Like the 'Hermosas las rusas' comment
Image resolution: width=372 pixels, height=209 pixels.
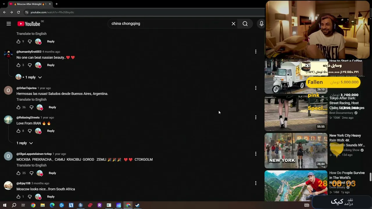point(19,107)
